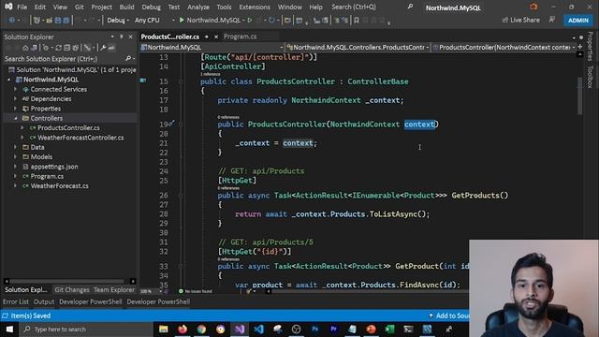Open the vertical Toolbox side tab
The width and height of the screenshot is (599, 337).
[x=591, y=77]
